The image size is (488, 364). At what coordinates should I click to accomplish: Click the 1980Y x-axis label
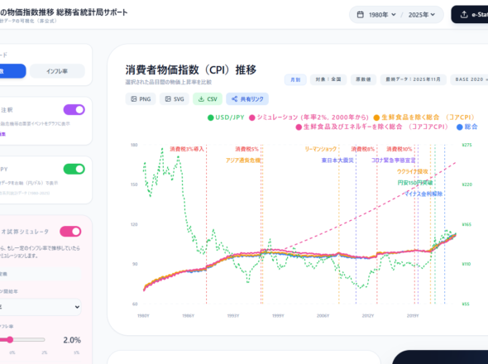point(143,316)
